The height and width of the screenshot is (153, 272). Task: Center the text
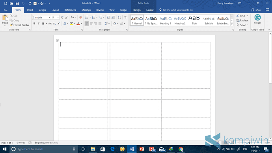pyautogui.click(x=91, y=24)
